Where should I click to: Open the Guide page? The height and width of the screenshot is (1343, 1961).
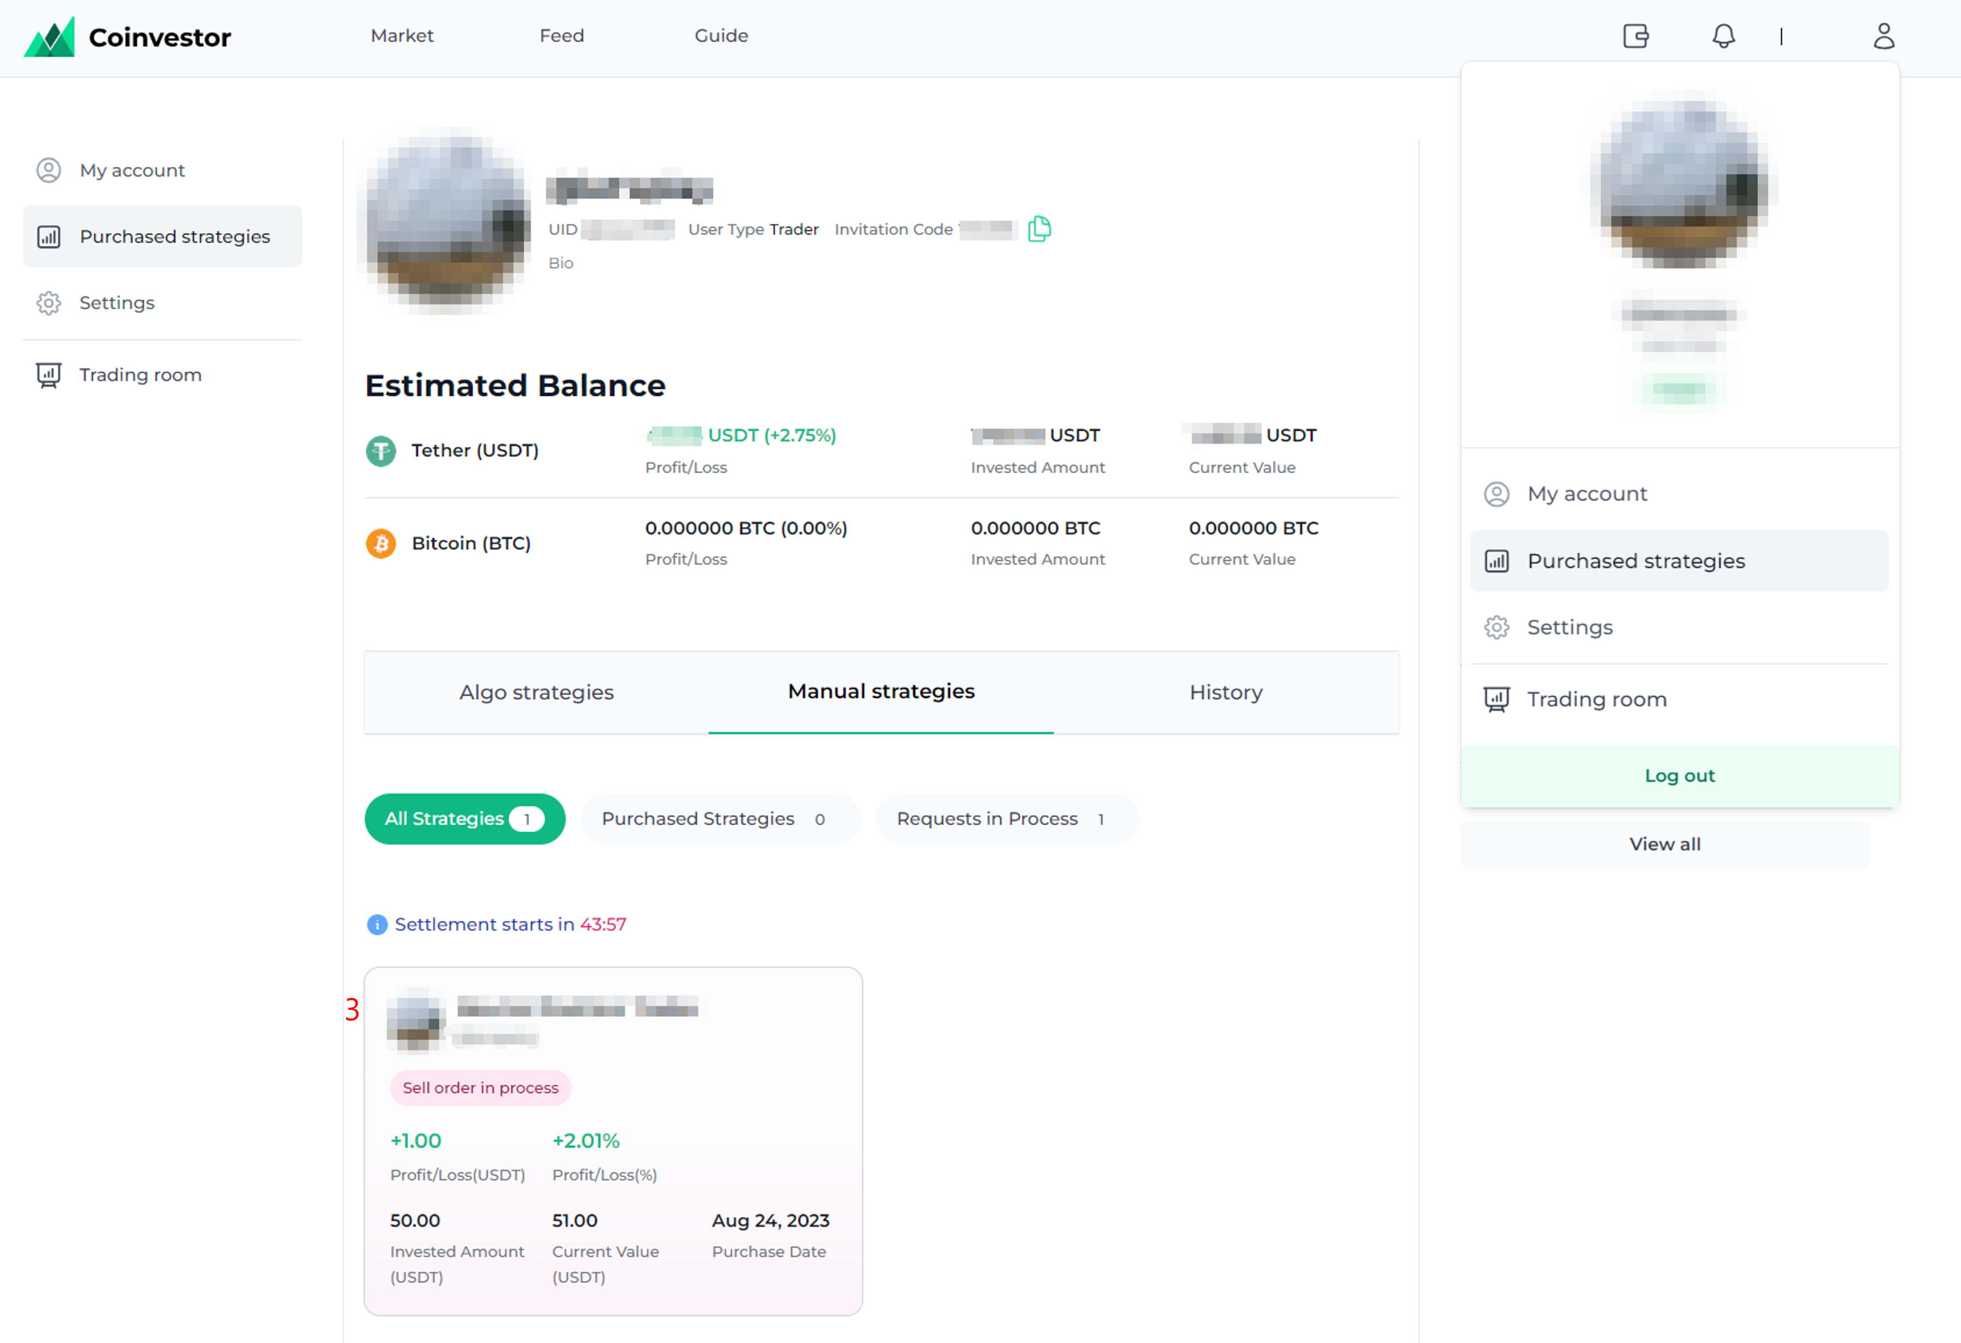coord(722,35)
